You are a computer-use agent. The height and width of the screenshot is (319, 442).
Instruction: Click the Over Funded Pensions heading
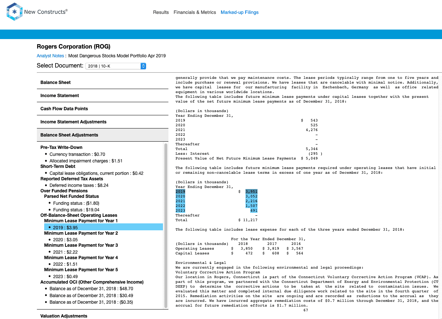[x=64, y=191]
